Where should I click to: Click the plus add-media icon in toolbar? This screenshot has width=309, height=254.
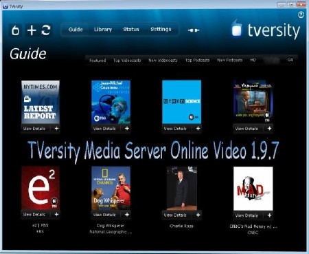32,30
